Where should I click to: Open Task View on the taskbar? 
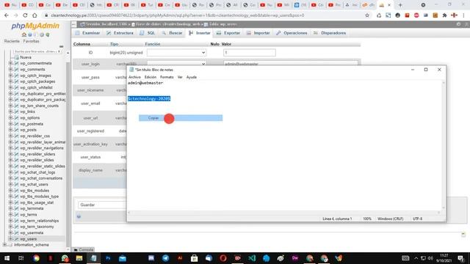[x=21, y=258]
